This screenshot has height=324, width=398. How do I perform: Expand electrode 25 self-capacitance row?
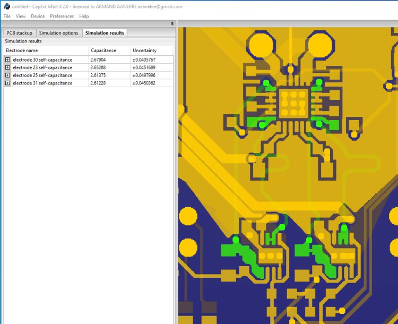point(7,75)
